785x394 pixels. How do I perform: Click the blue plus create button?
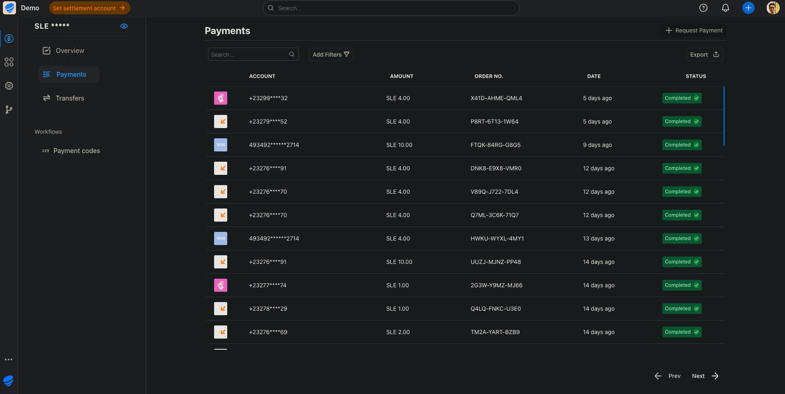pos(748,8)
